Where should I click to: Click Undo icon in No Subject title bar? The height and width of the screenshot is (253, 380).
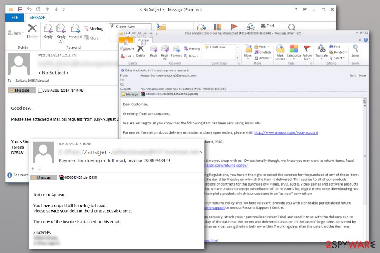pos(29,9)
